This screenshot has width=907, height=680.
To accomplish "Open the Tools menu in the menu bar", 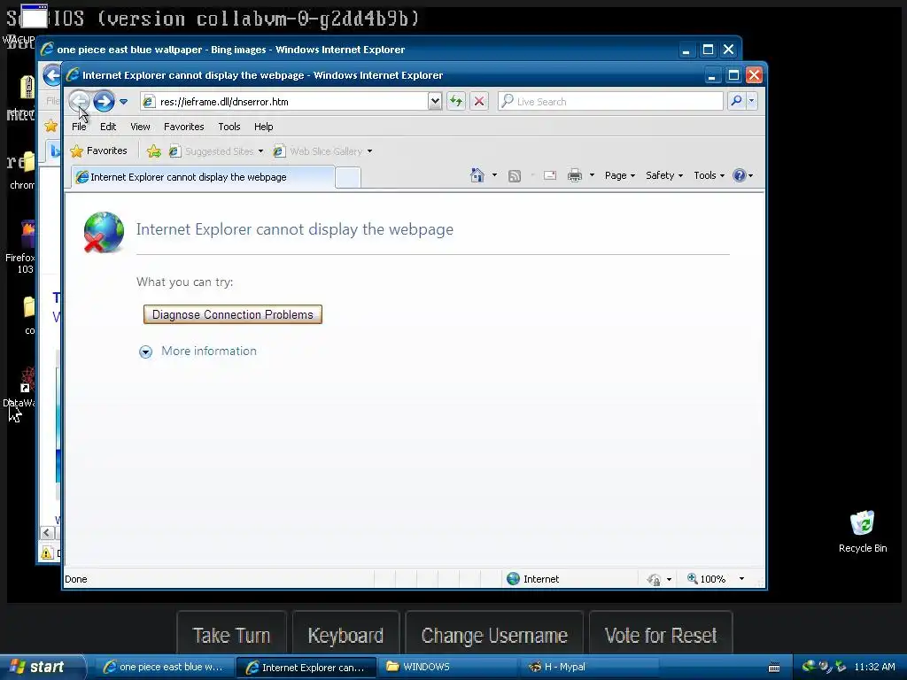I will point(229,127).
